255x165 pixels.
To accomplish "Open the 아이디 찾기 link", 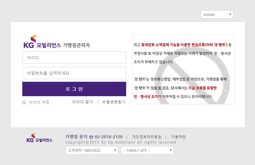I will (x=82, y=102).
